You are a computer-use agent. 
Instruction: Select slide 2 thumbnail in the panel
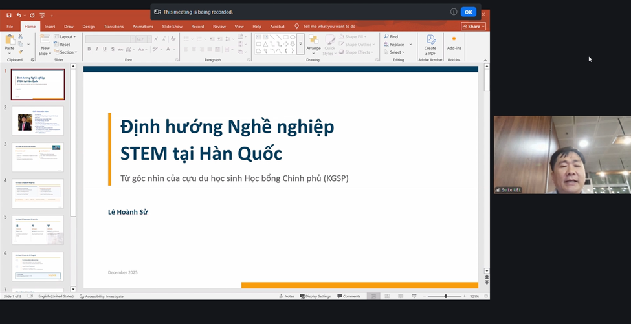pyautogui.click(x=38, y=121)
